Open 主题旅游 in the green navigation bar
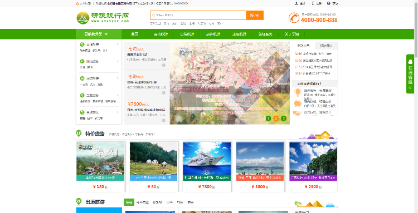 tap(240, 34)
